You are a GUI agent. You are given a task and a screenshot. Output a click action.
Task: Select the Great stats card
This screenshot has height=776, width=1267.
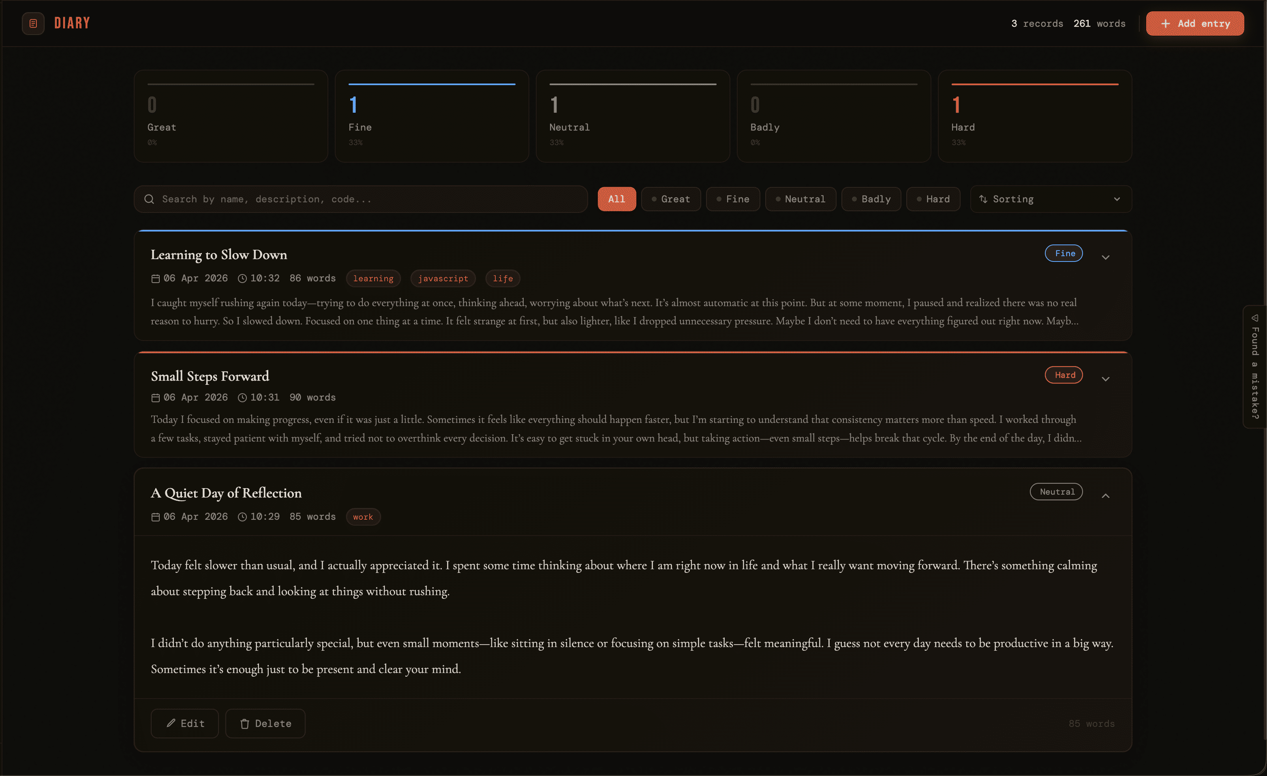click(231, 116)
